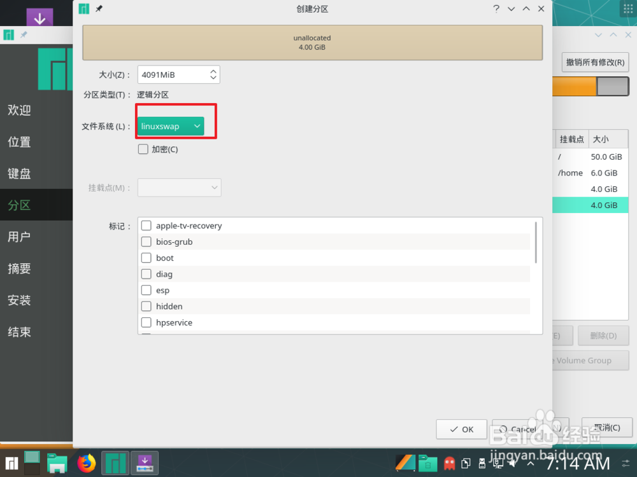
Task: Click the 大小 column header
Action: click(x=608, y=139)
